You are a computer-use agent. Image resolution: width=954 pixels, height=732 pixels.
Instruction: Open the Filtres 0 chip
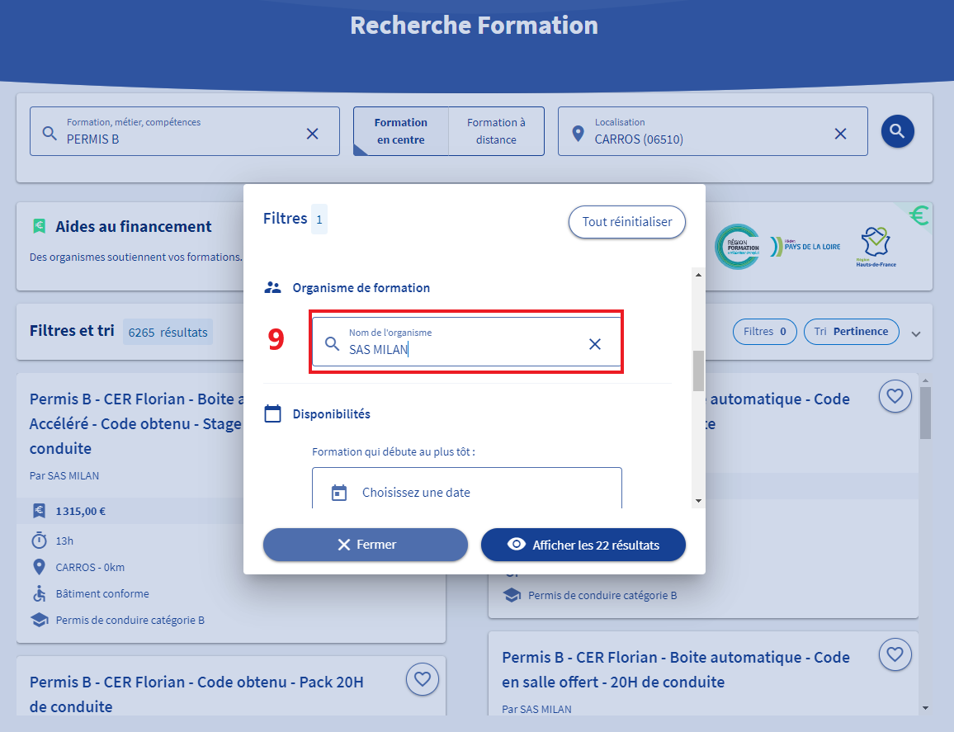click(764, 332)
